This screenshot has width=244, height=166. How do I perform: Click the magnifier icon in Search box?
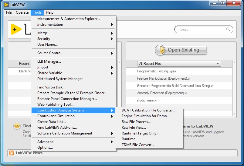coord(228,29)
